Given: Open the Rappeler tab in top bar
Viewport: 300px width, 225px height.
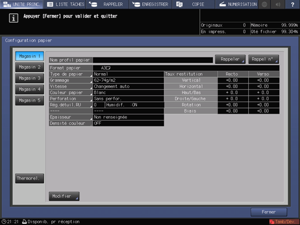Looking at the screenshot, I should (x=107, y=4).
